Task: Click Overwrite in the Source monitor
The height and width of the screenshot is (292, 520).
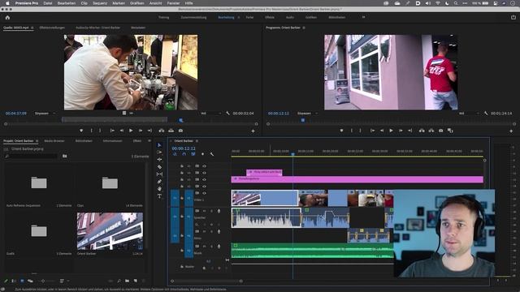Action: click(x=171, y=131)
